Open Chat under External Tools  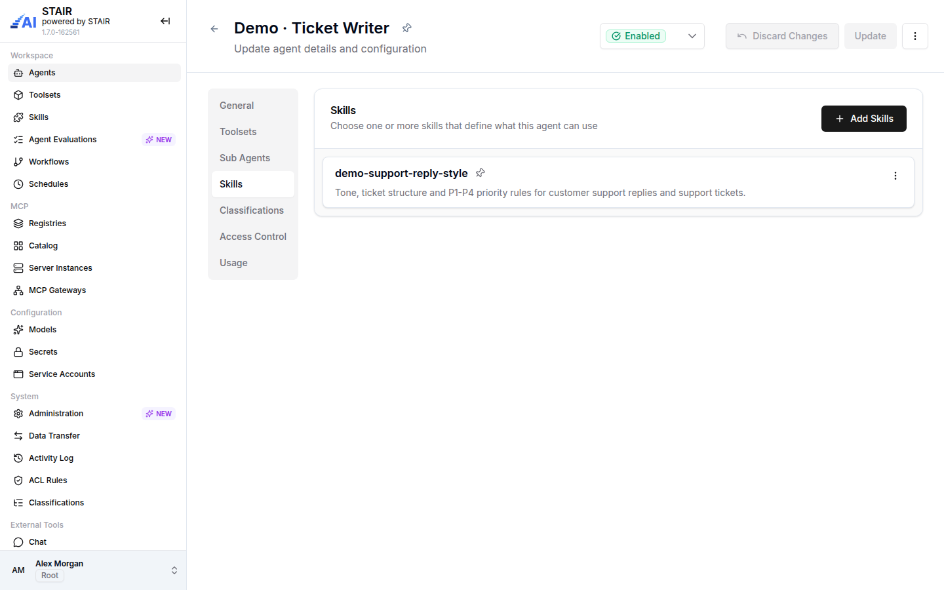(x=94, y=542)
